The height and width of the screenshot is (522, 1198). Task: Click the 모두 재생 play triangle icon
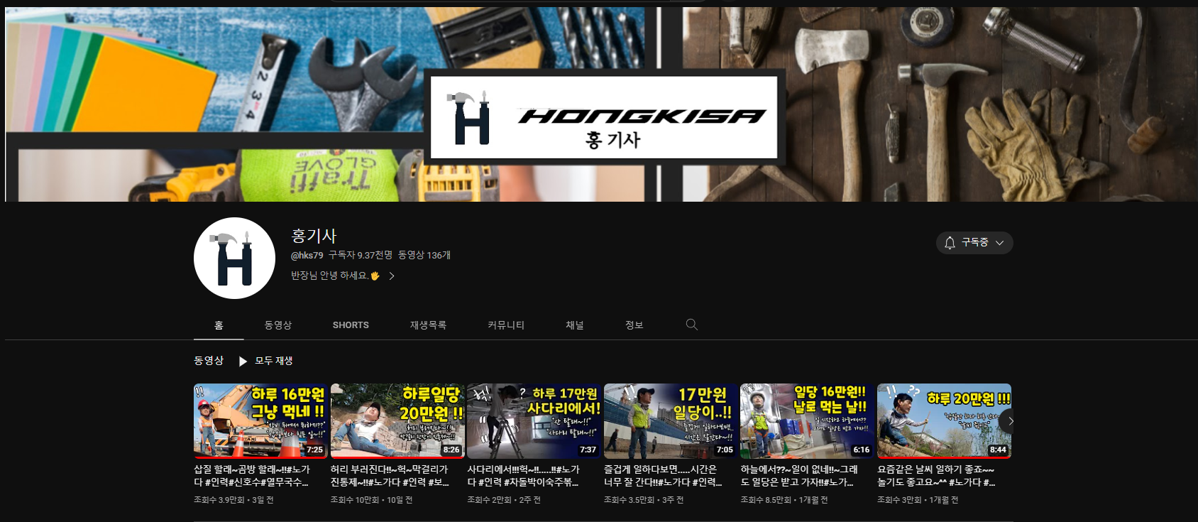pyautogui.click(x=243, y=361)
